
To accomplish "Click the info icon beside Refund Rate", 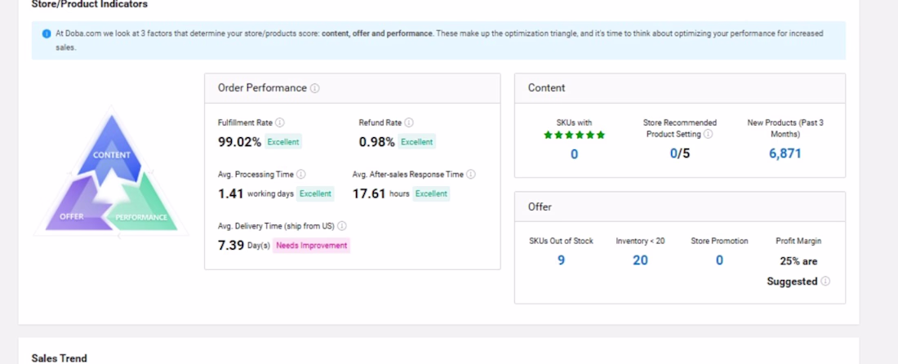I will pos(409,122).
